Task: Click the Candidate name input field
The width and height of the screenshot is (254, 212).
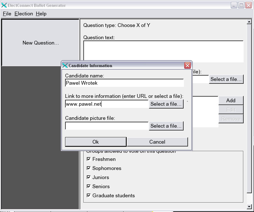Action: click(x=124, y=83)
